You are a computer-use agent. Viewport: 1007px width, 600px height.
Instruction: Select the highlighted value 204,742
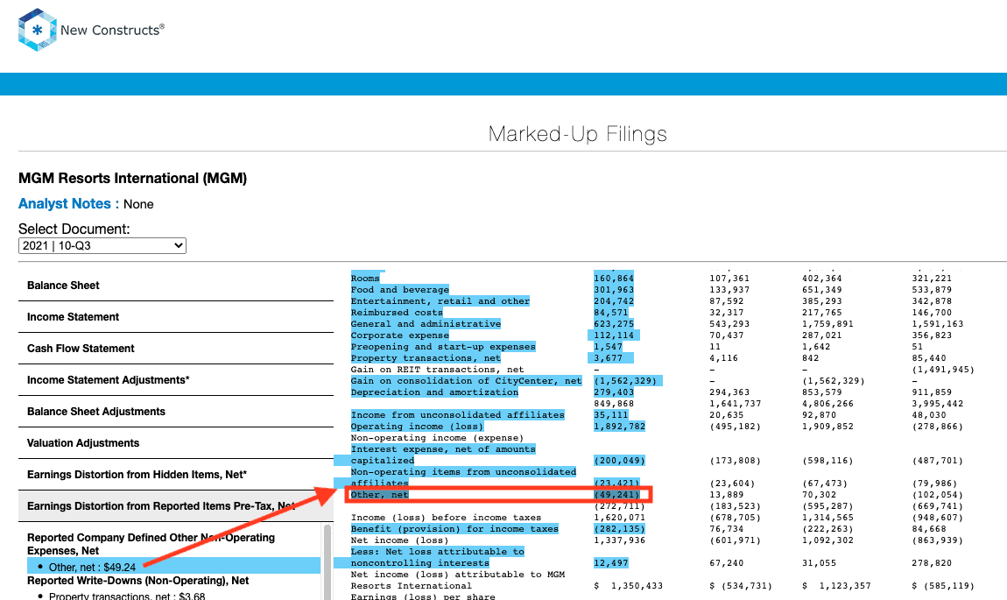tap(613, 301)
